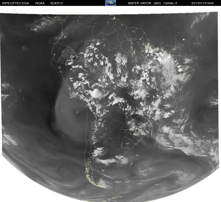Screen dimensions: 221x202
Task: Select the INPE/CPTEC/DSA header text
Action: click(16, 3)
